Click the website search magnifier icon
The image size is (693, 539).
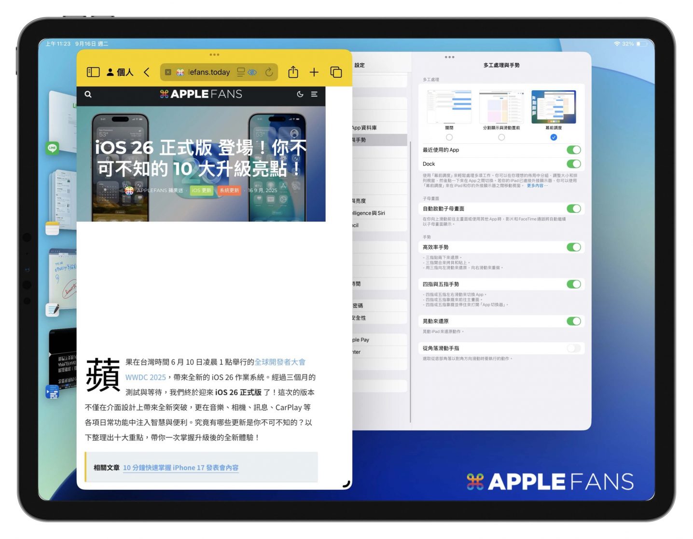pos(88,95)
